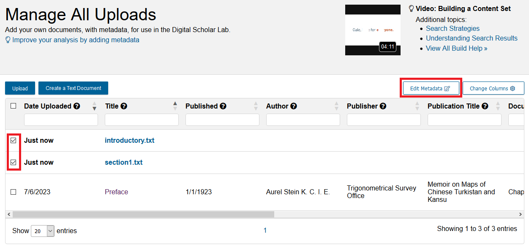Click the help icon beside Publication Title header
The image size is (529, 250).
pyautogui.click(x=485, y=106)
